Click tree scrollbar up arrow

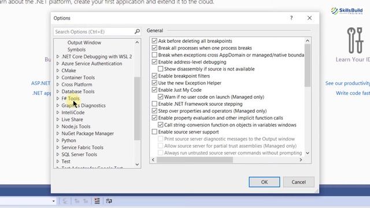137,42
